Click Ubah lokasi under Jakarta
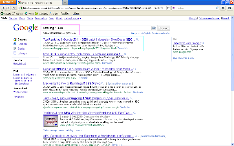 (19, 64)
